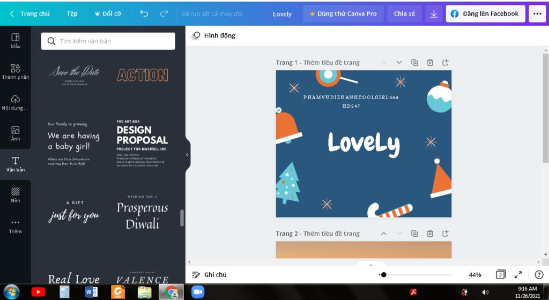Select the Save the Date text template
The height and width of the screenshot is (300, 549).
coord(74,75)
